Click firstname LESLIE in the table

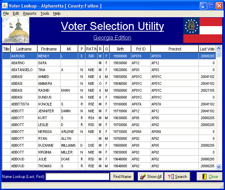pyautogui.click(x=49, y=125)
